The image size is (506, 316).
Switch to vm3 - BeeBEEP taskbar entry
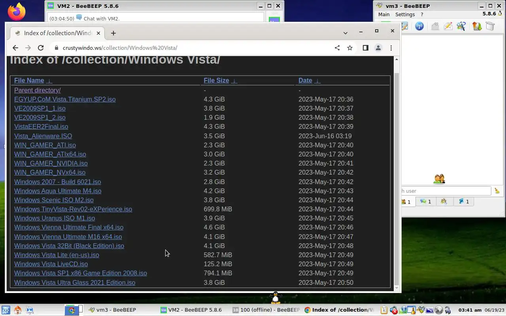(112, 310)
